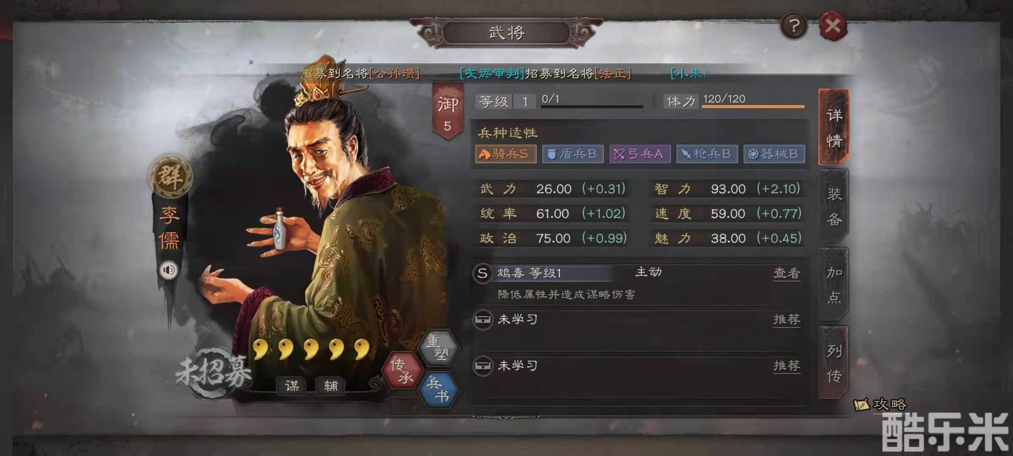Play Li Ru's voice with speaker icon
The height and width of the screenshot is (456, 1013).
(169, 270)
